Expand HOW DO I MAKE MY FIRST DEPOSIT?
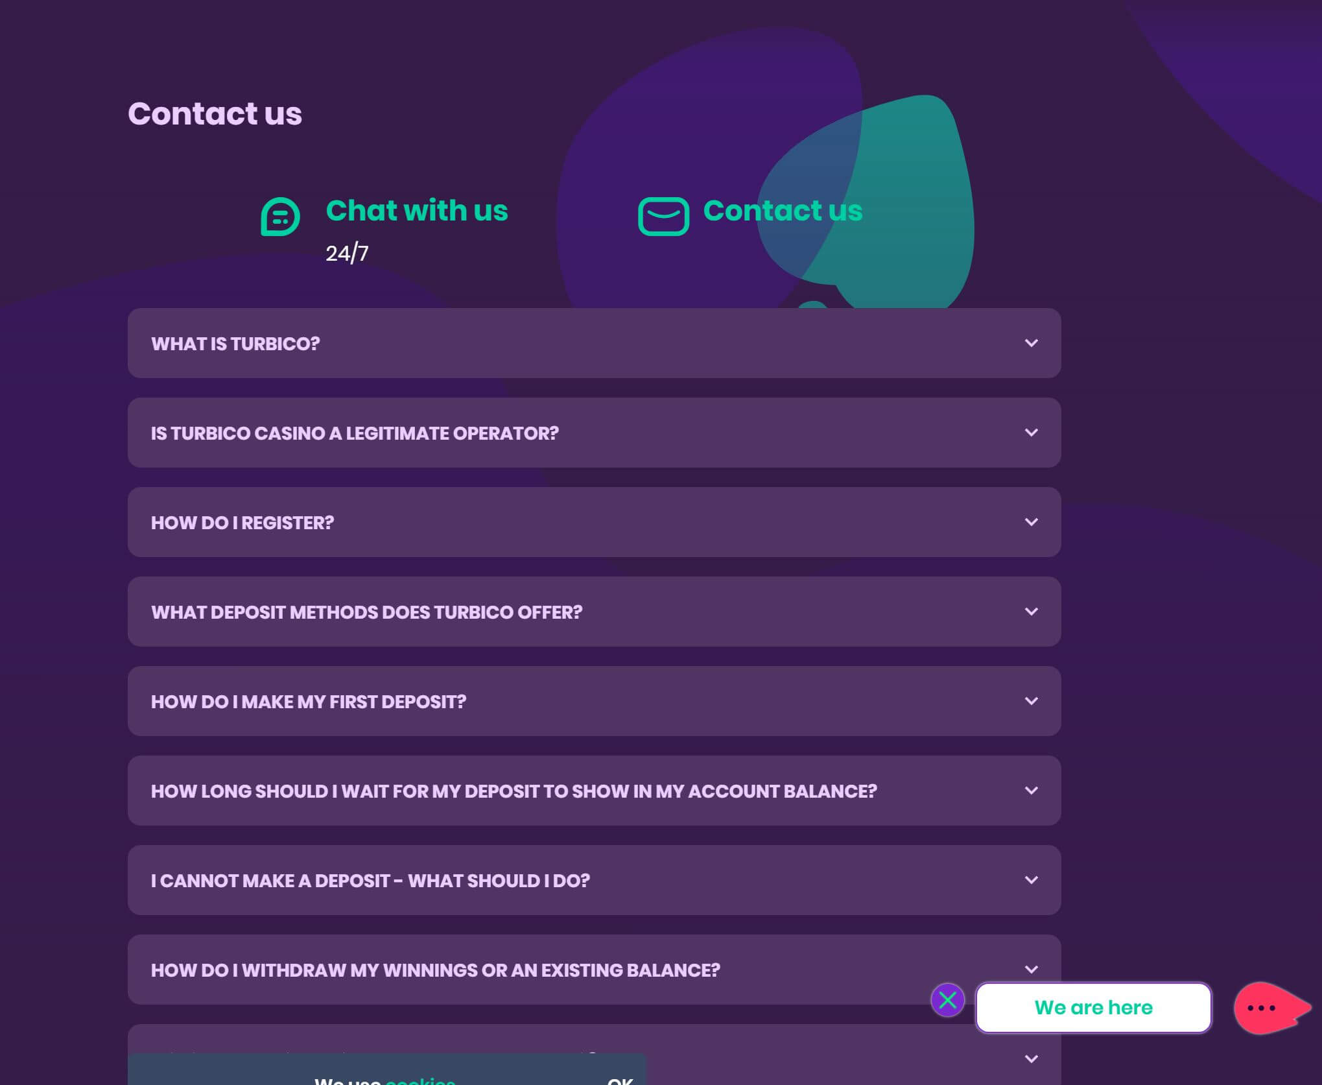This screenshot has height=1085, width=1322. pos(593,701)
